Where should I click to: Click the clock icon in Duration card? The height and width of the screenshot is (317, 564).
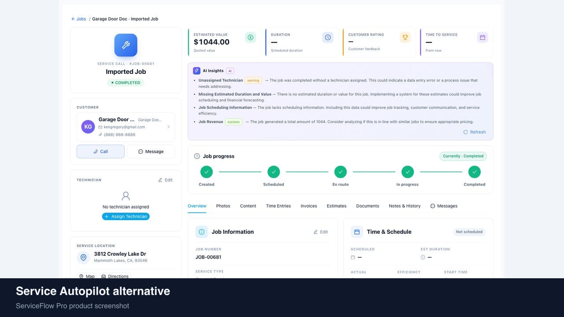(x=328, y=37)
